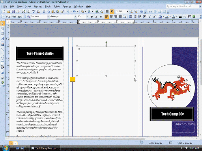Screen dimensions: 202x151
Task: Save the brochure with the floppy disk icon
Action: [13, 12]
